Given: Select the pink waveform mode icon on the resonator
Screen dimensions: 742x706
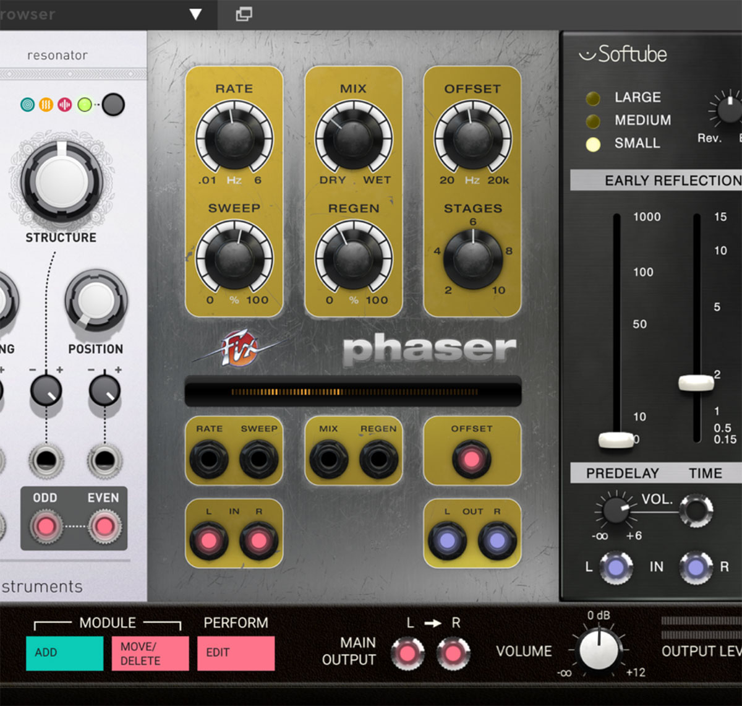Looking at the screenshot, I should pos(64,104).
